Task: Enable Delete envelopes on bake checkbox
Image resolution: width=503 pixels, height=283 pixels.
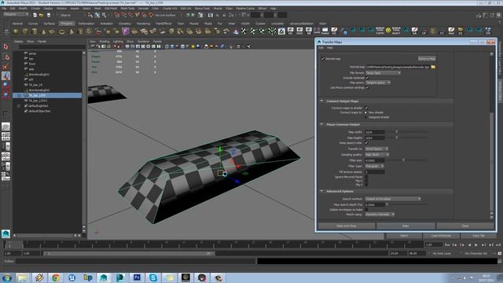Action: 366,210
